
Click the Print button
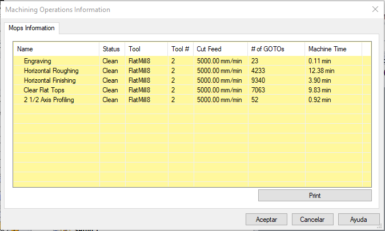coord(315,196)
